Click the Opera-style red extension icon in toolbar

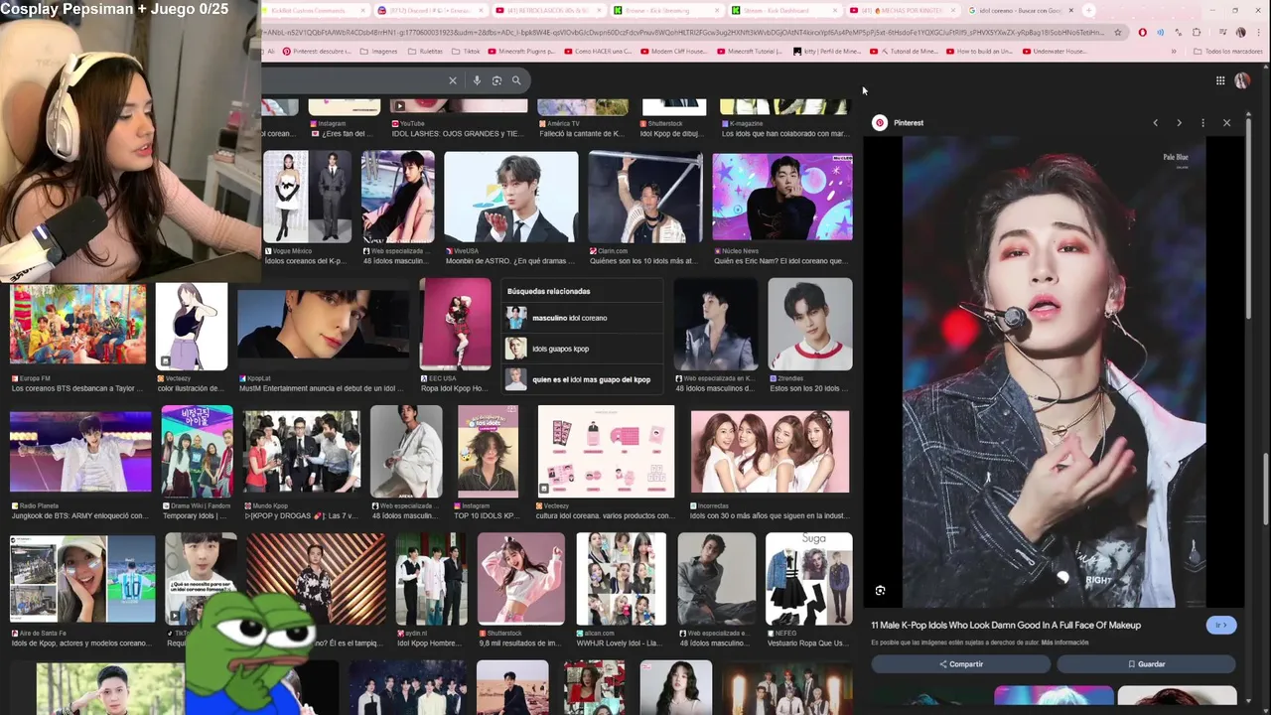tap(1143, 32)
